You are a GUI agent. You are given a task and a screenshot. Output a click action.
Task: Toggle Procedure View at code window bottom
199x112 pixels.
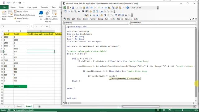(x=63, y=103)
